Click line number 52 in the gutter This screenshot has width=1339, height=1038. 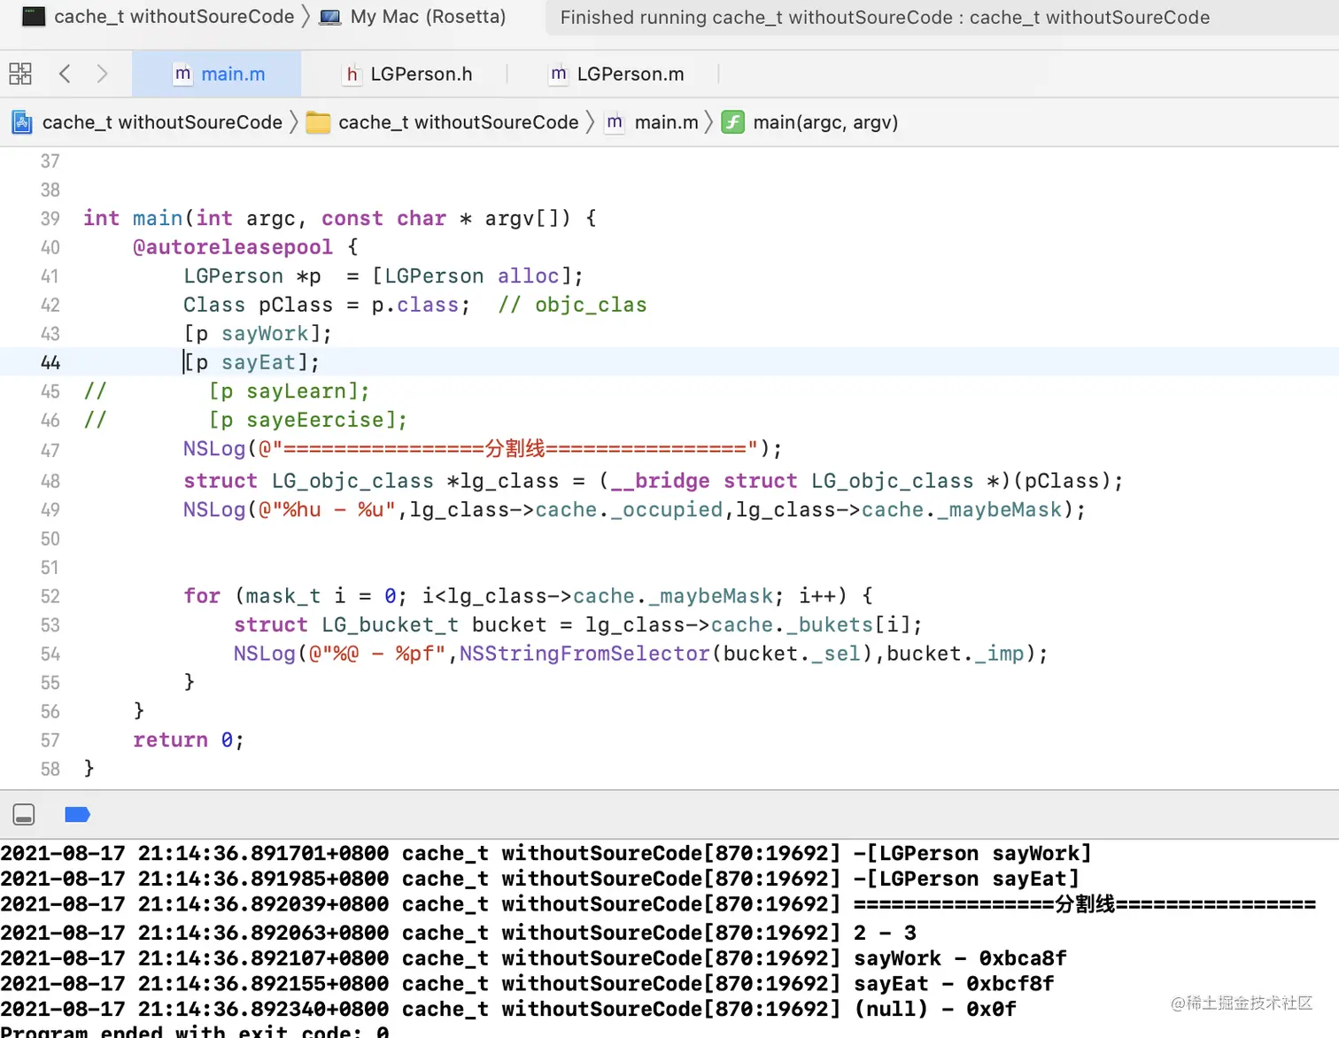coord(50,596)
